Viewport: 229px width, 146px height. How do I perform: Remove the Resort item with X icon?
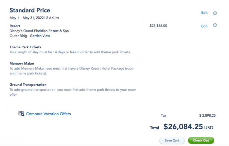215,25
